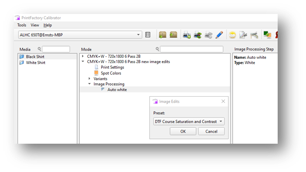This screenshot has width=306, height=172.
Task: Click the window tools icon in toolbar
Action: (254, 35)
